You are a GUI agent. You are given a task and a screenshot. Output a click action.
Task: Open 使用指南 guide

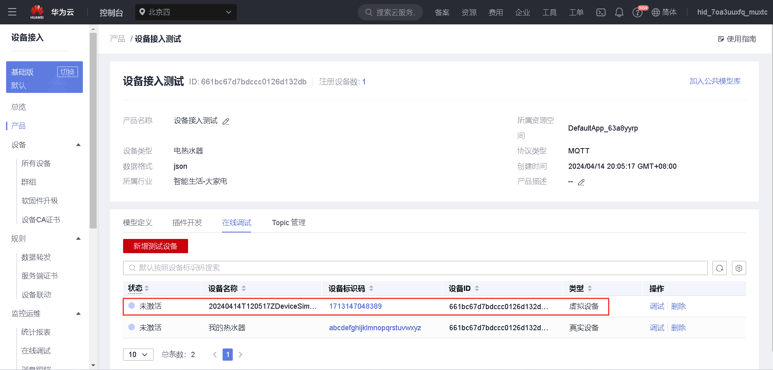point(737,39)
